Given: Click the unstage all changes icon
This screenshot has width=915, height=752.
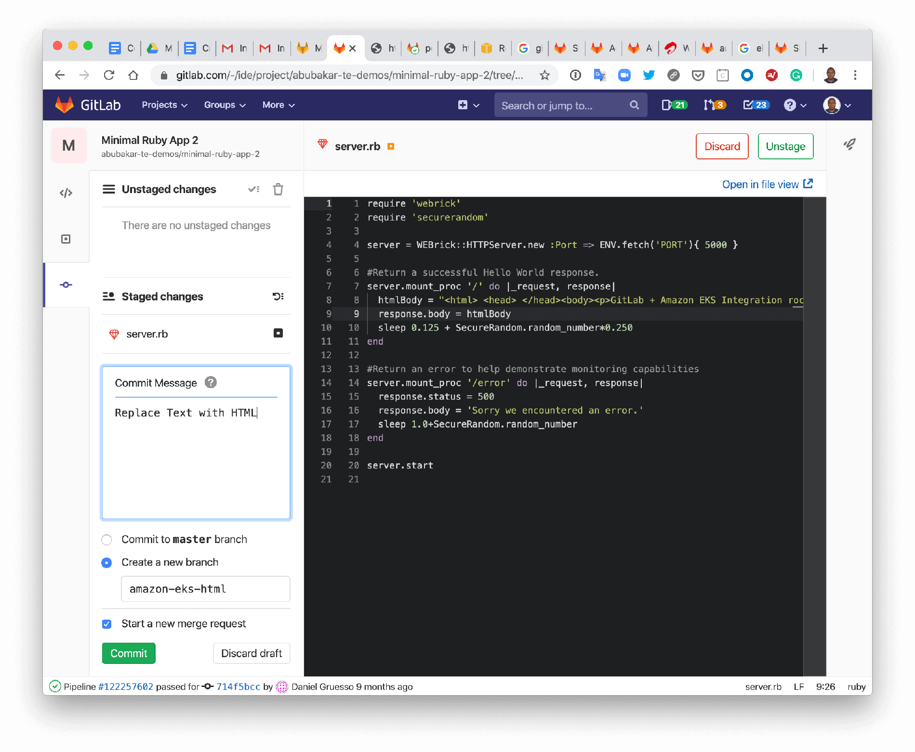Looking at the screenshot, I should [278, 297].
